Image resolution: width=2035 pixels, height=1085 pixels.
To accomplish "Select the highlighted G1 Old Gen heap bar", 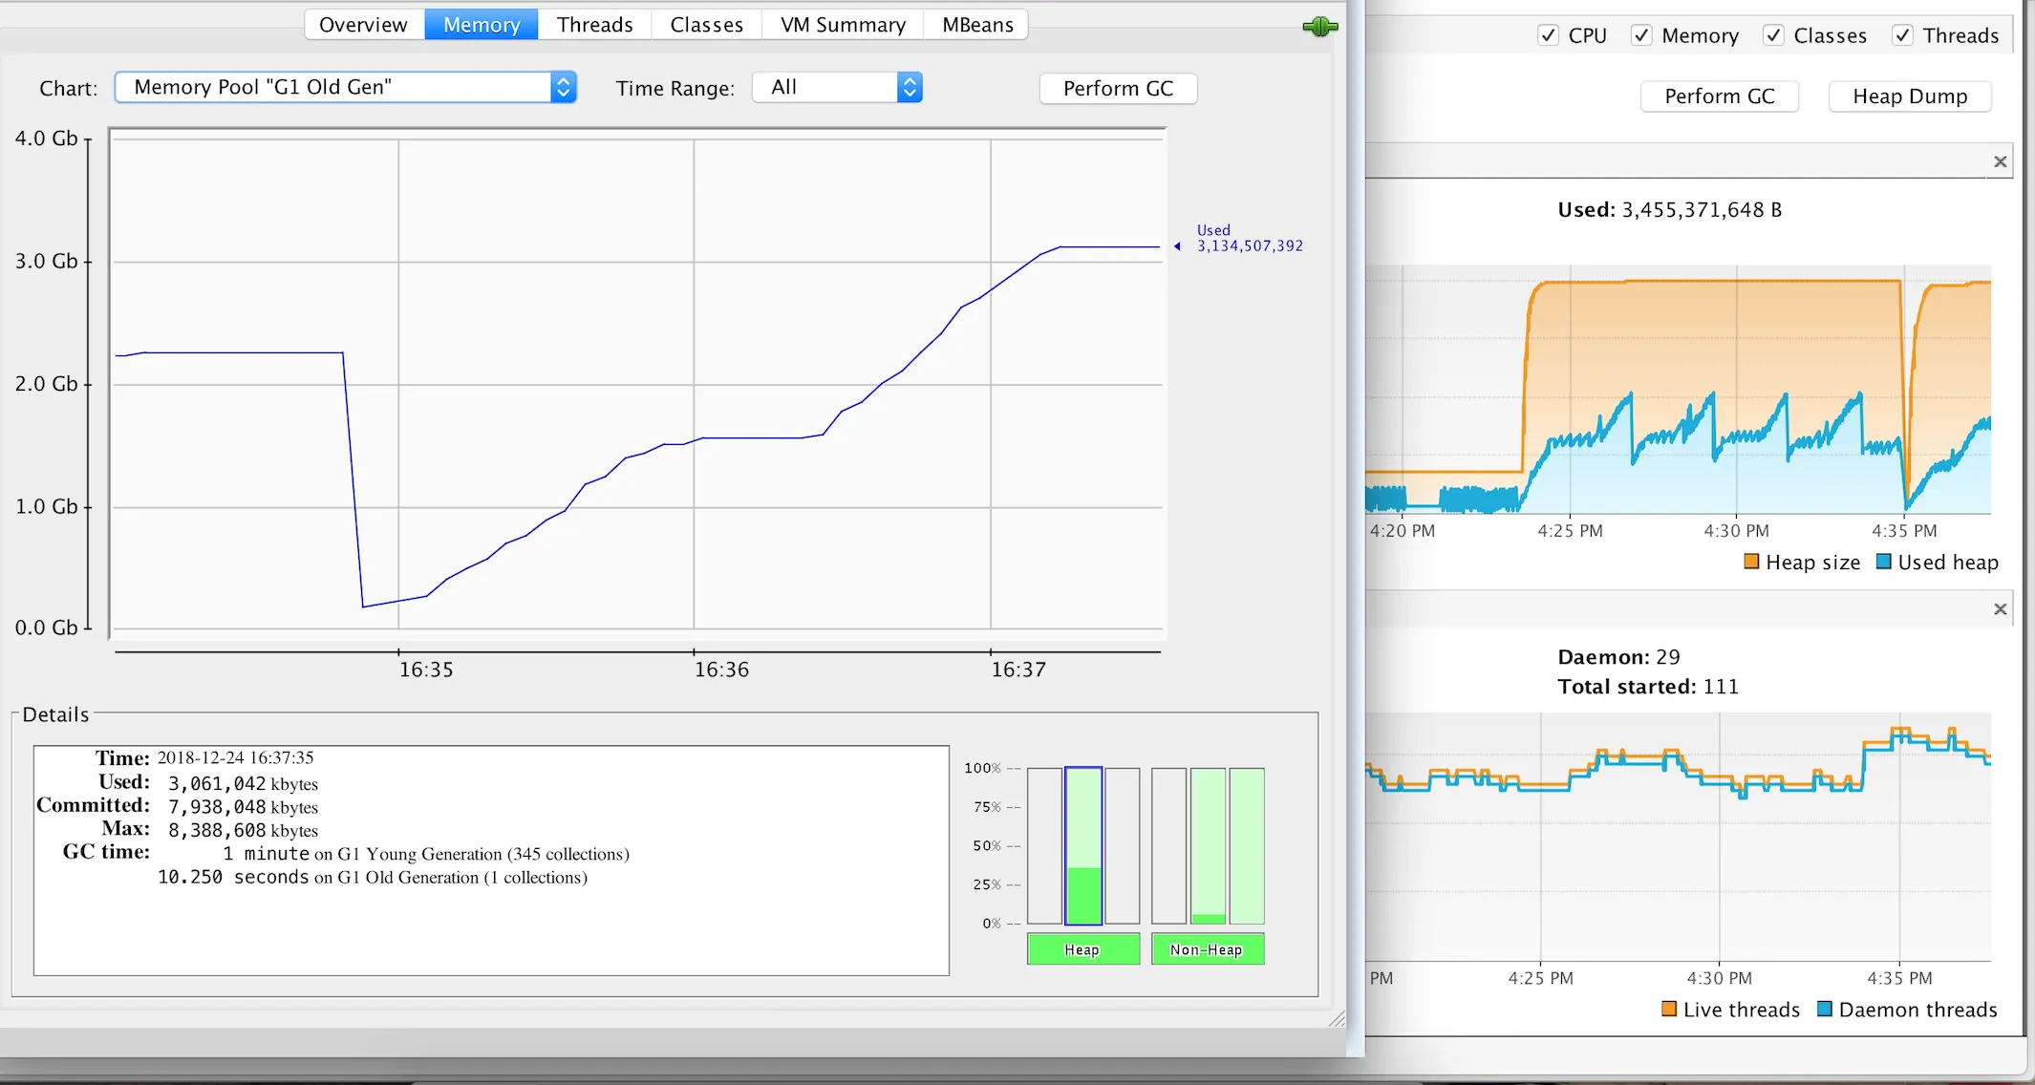I will tap(1083, 845).
